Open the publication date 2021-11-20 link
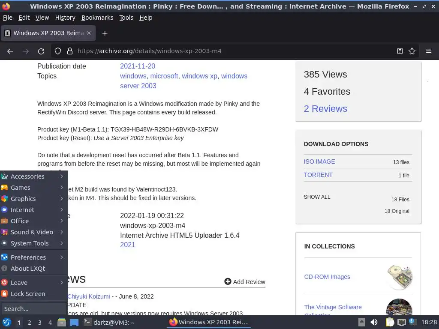Viewport: 439px width, 329px height. pos(138,66)
